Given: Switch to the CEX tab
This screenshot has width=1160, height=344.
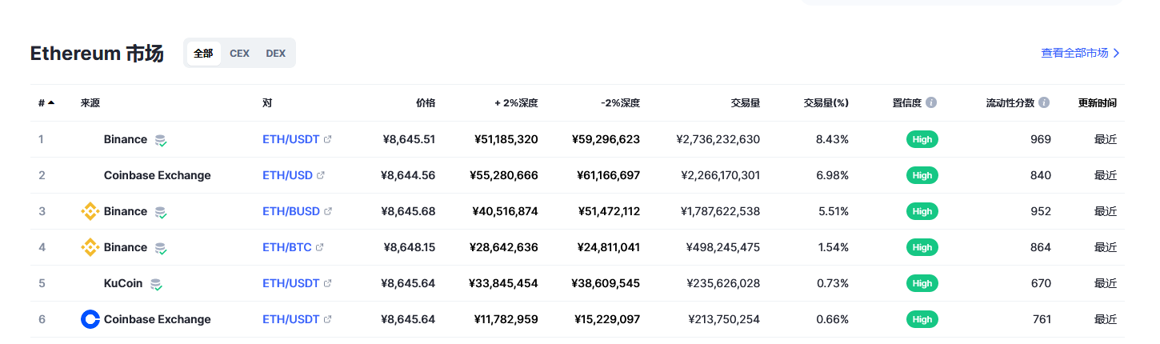Looking at the screenshot, I should point(239,54).
